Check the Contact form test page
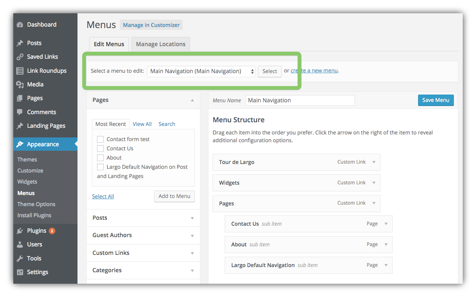Image resolution: width=476 pixels, height=297 pixels. pos(100,139)
